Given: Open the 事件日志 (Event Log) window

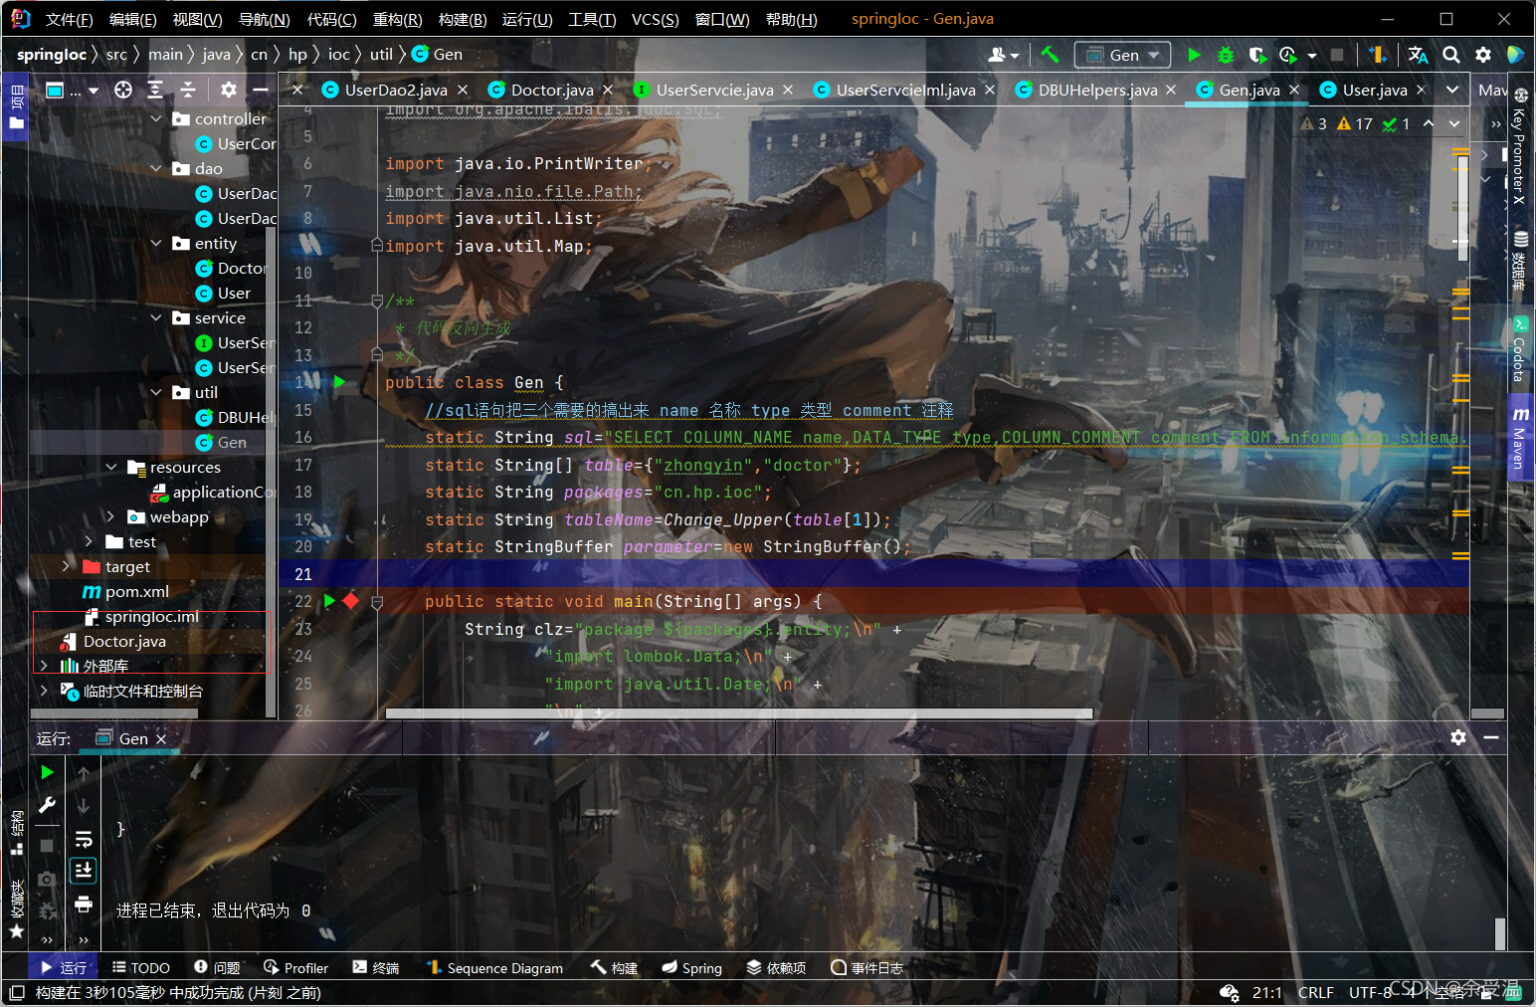Looking at the screenshot, I should pyautogui.click(x=866, y=967).
